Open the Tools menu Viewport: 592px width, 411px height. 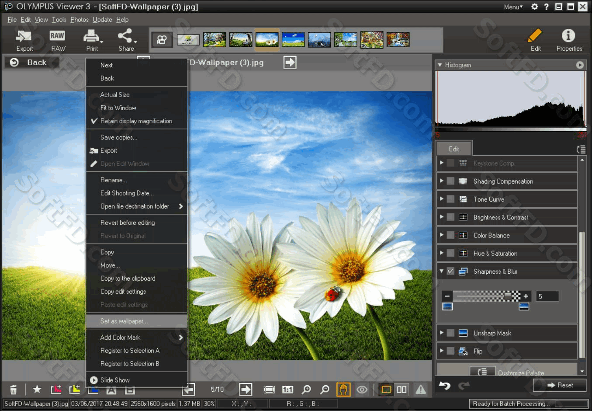pos(59,20)
